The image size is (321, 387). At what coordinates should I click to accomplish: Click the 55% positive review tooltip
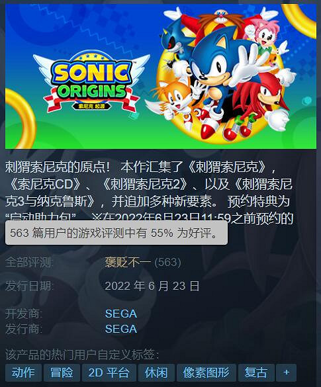(x=116, y=233)
